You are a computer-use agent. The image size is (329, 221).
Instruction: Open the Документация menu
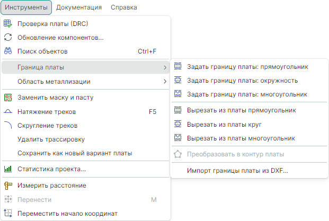click(x=79, y=7)
